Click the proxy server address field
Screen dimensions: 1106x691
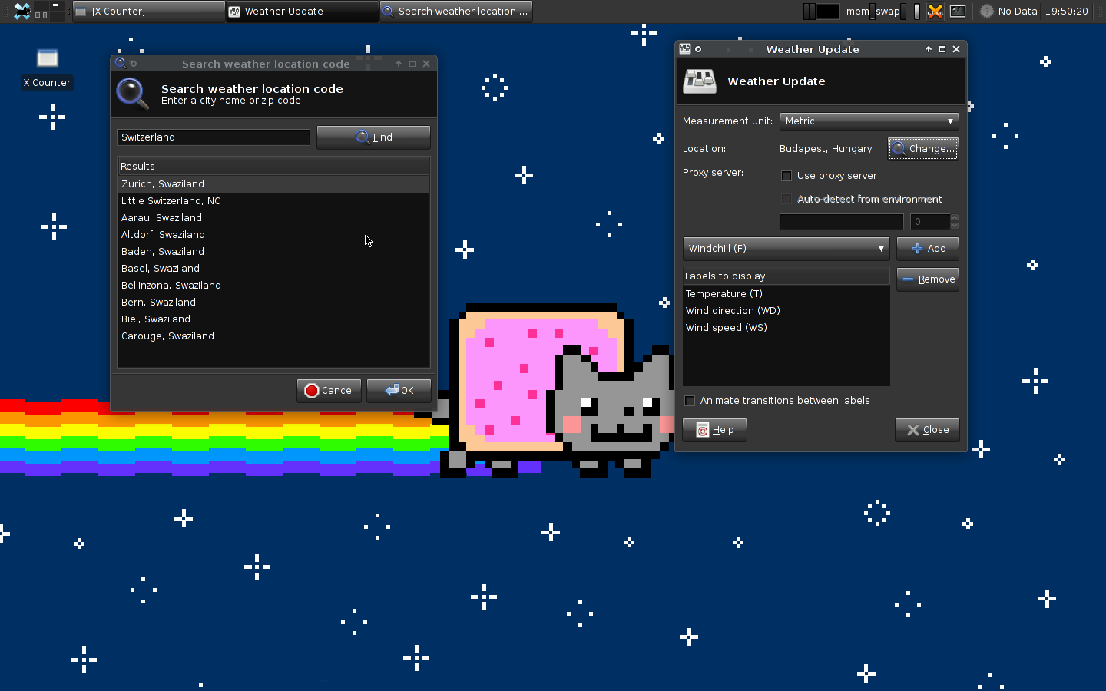coord(842,222)
